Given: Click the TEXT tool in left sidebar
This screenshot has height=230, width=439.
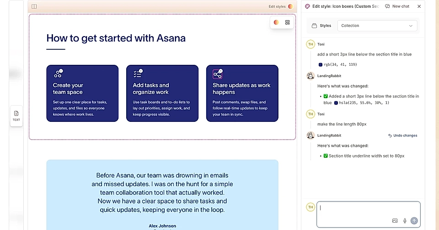Looking at the screenshot, I should [16, 116].
